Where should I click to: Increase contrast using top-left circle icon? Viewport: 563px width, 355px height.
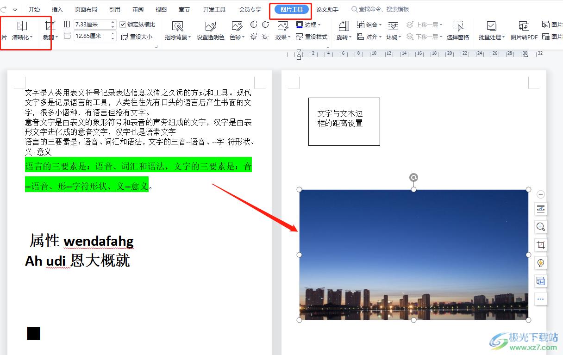254,24
